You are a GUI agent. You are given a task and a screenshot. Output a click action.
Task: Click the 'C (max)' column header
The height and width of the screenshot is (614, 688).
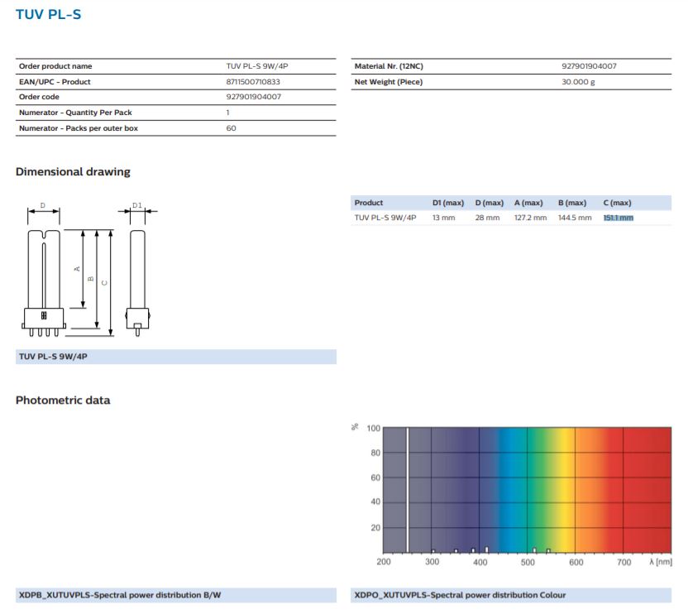(x=618, y=203)
